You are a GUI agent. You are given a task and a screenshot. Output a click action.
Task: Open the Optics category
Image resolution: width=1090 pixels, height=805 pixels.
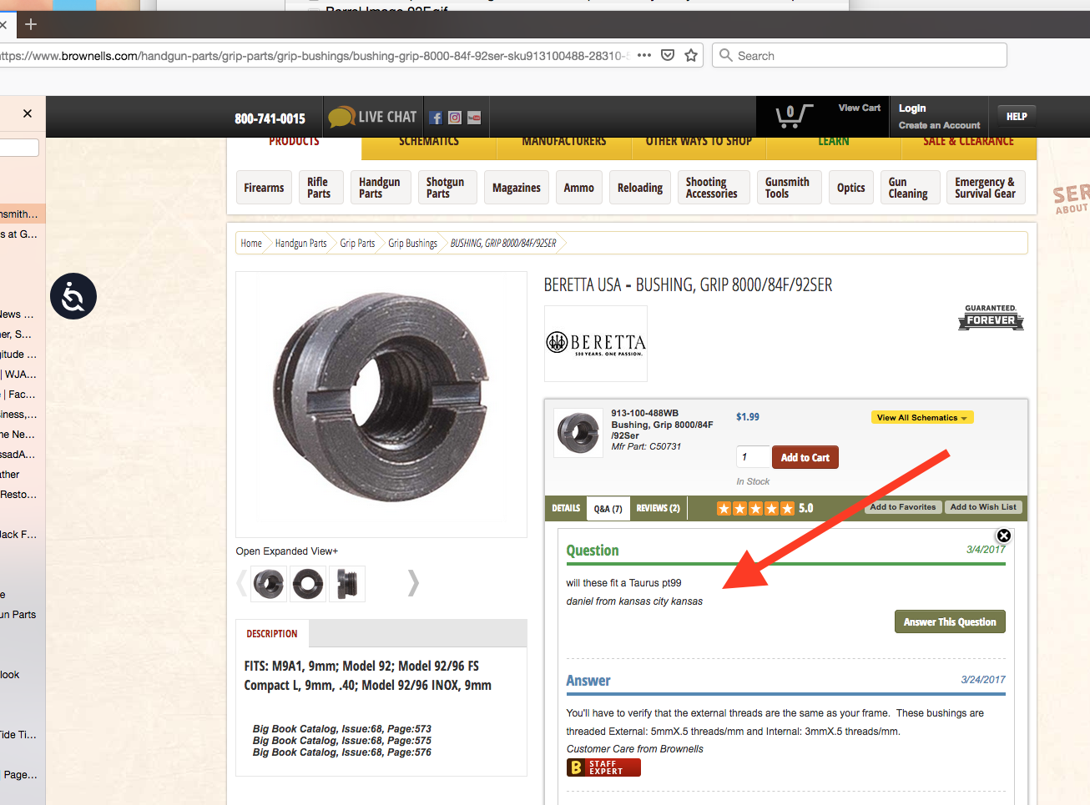(851, 188)
